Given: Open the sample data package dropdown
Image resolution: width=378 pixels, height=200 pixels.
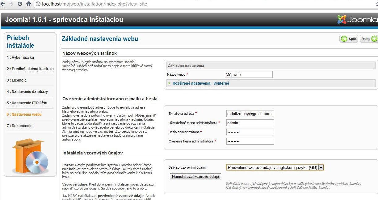Looking at the screenshot, I should tap(321, 168).
